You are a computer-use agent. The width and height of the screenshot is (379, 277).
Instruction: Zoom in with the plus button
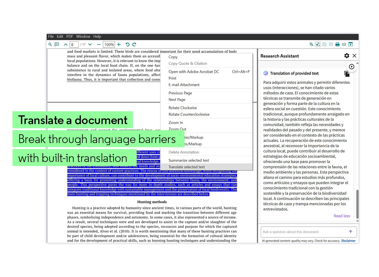tap(119, 44)
